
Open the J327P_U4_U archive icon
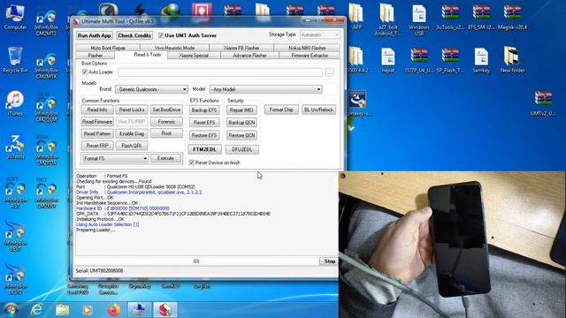[419, 60]
